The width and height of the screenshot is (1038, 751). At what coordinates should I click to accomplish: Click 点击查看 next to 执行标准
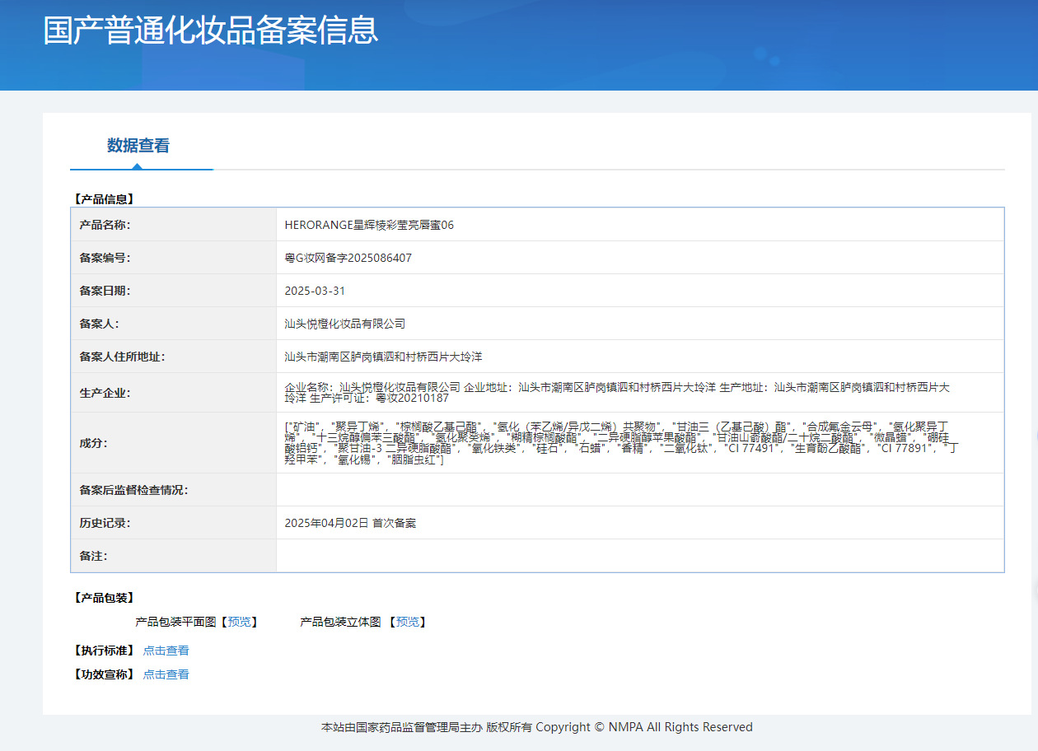pos(166,651)
